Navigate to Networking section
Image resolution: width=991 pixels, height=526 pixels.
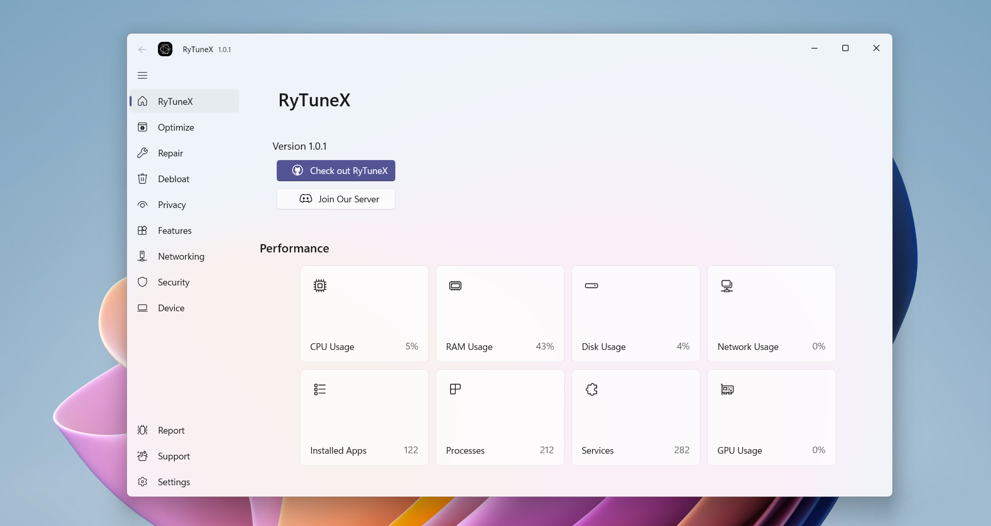(x=181, y=257)
